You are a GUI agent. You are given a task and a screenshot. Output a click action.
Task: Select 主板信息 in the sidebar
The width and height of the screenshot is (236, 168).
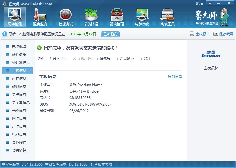coord(17,70)
